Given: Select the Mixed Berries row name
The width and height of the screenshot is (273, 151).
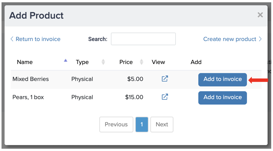Looking at the screenshot, I should coord(31,79).
